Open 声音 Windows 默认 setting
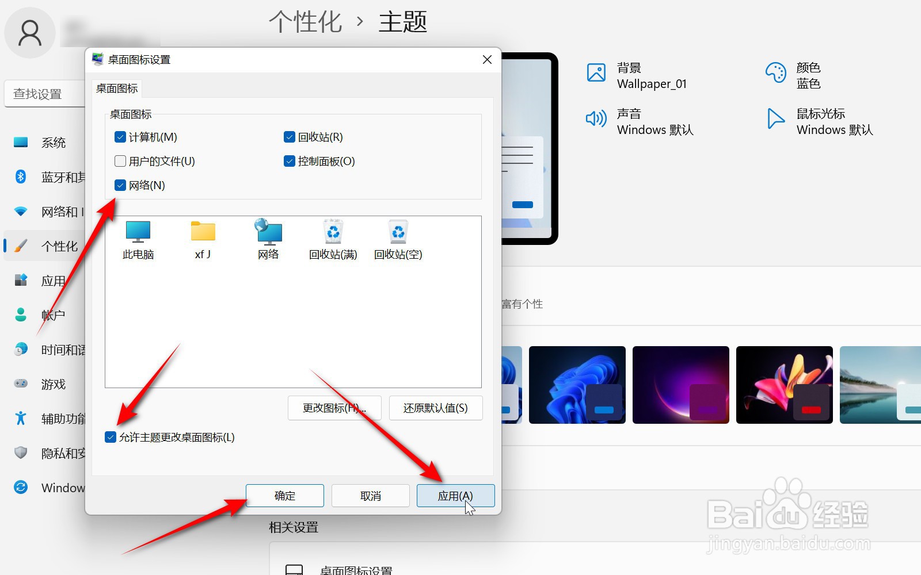The image size is (921, 575). 640,121
